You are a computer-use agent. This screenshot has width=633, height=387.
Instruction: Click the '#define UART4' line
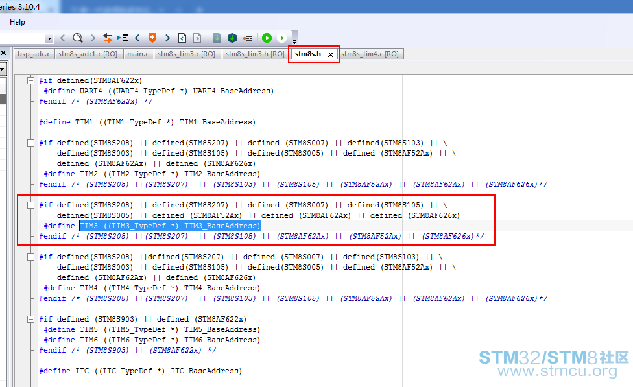click(x=159, y=91)
